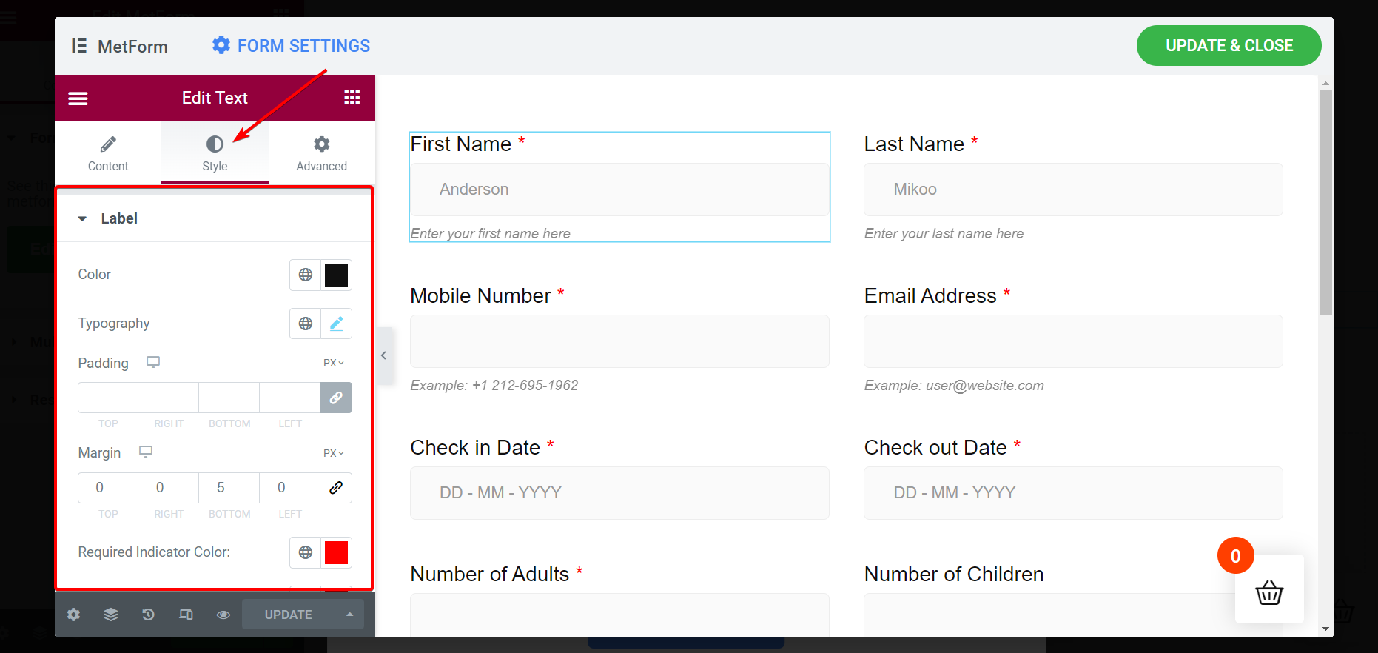Open the black label color swatch
Viewport: 1378px width, 653px height.
point(337,275)
